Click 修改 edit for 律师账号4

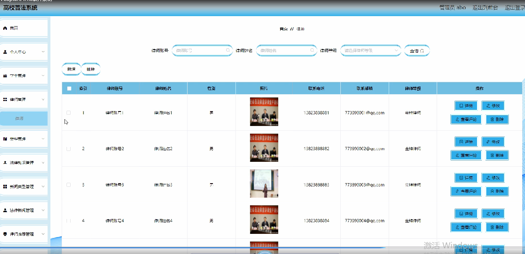(x=493, y=214)
